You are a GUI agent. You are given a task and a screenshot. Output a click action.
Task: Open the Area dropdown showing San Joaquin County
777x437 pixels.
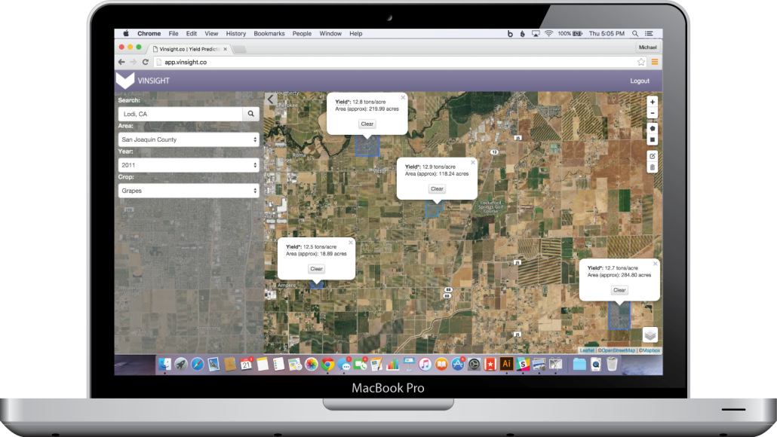[189, 139]
